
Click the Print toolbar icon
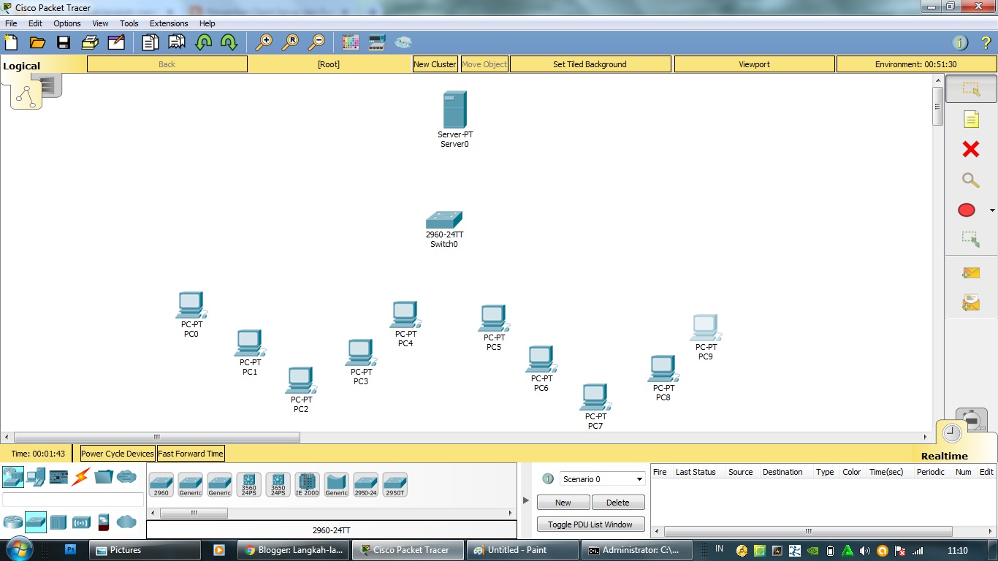[89, 42]
